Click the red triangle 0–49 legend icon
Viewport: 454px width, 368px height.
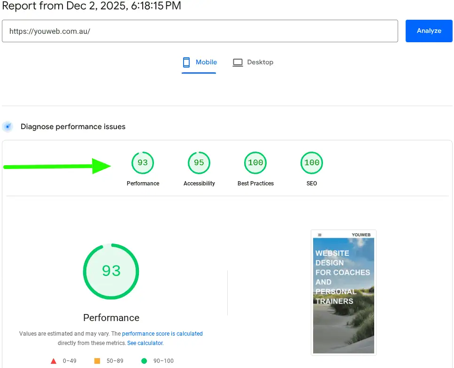click(54, 361)
